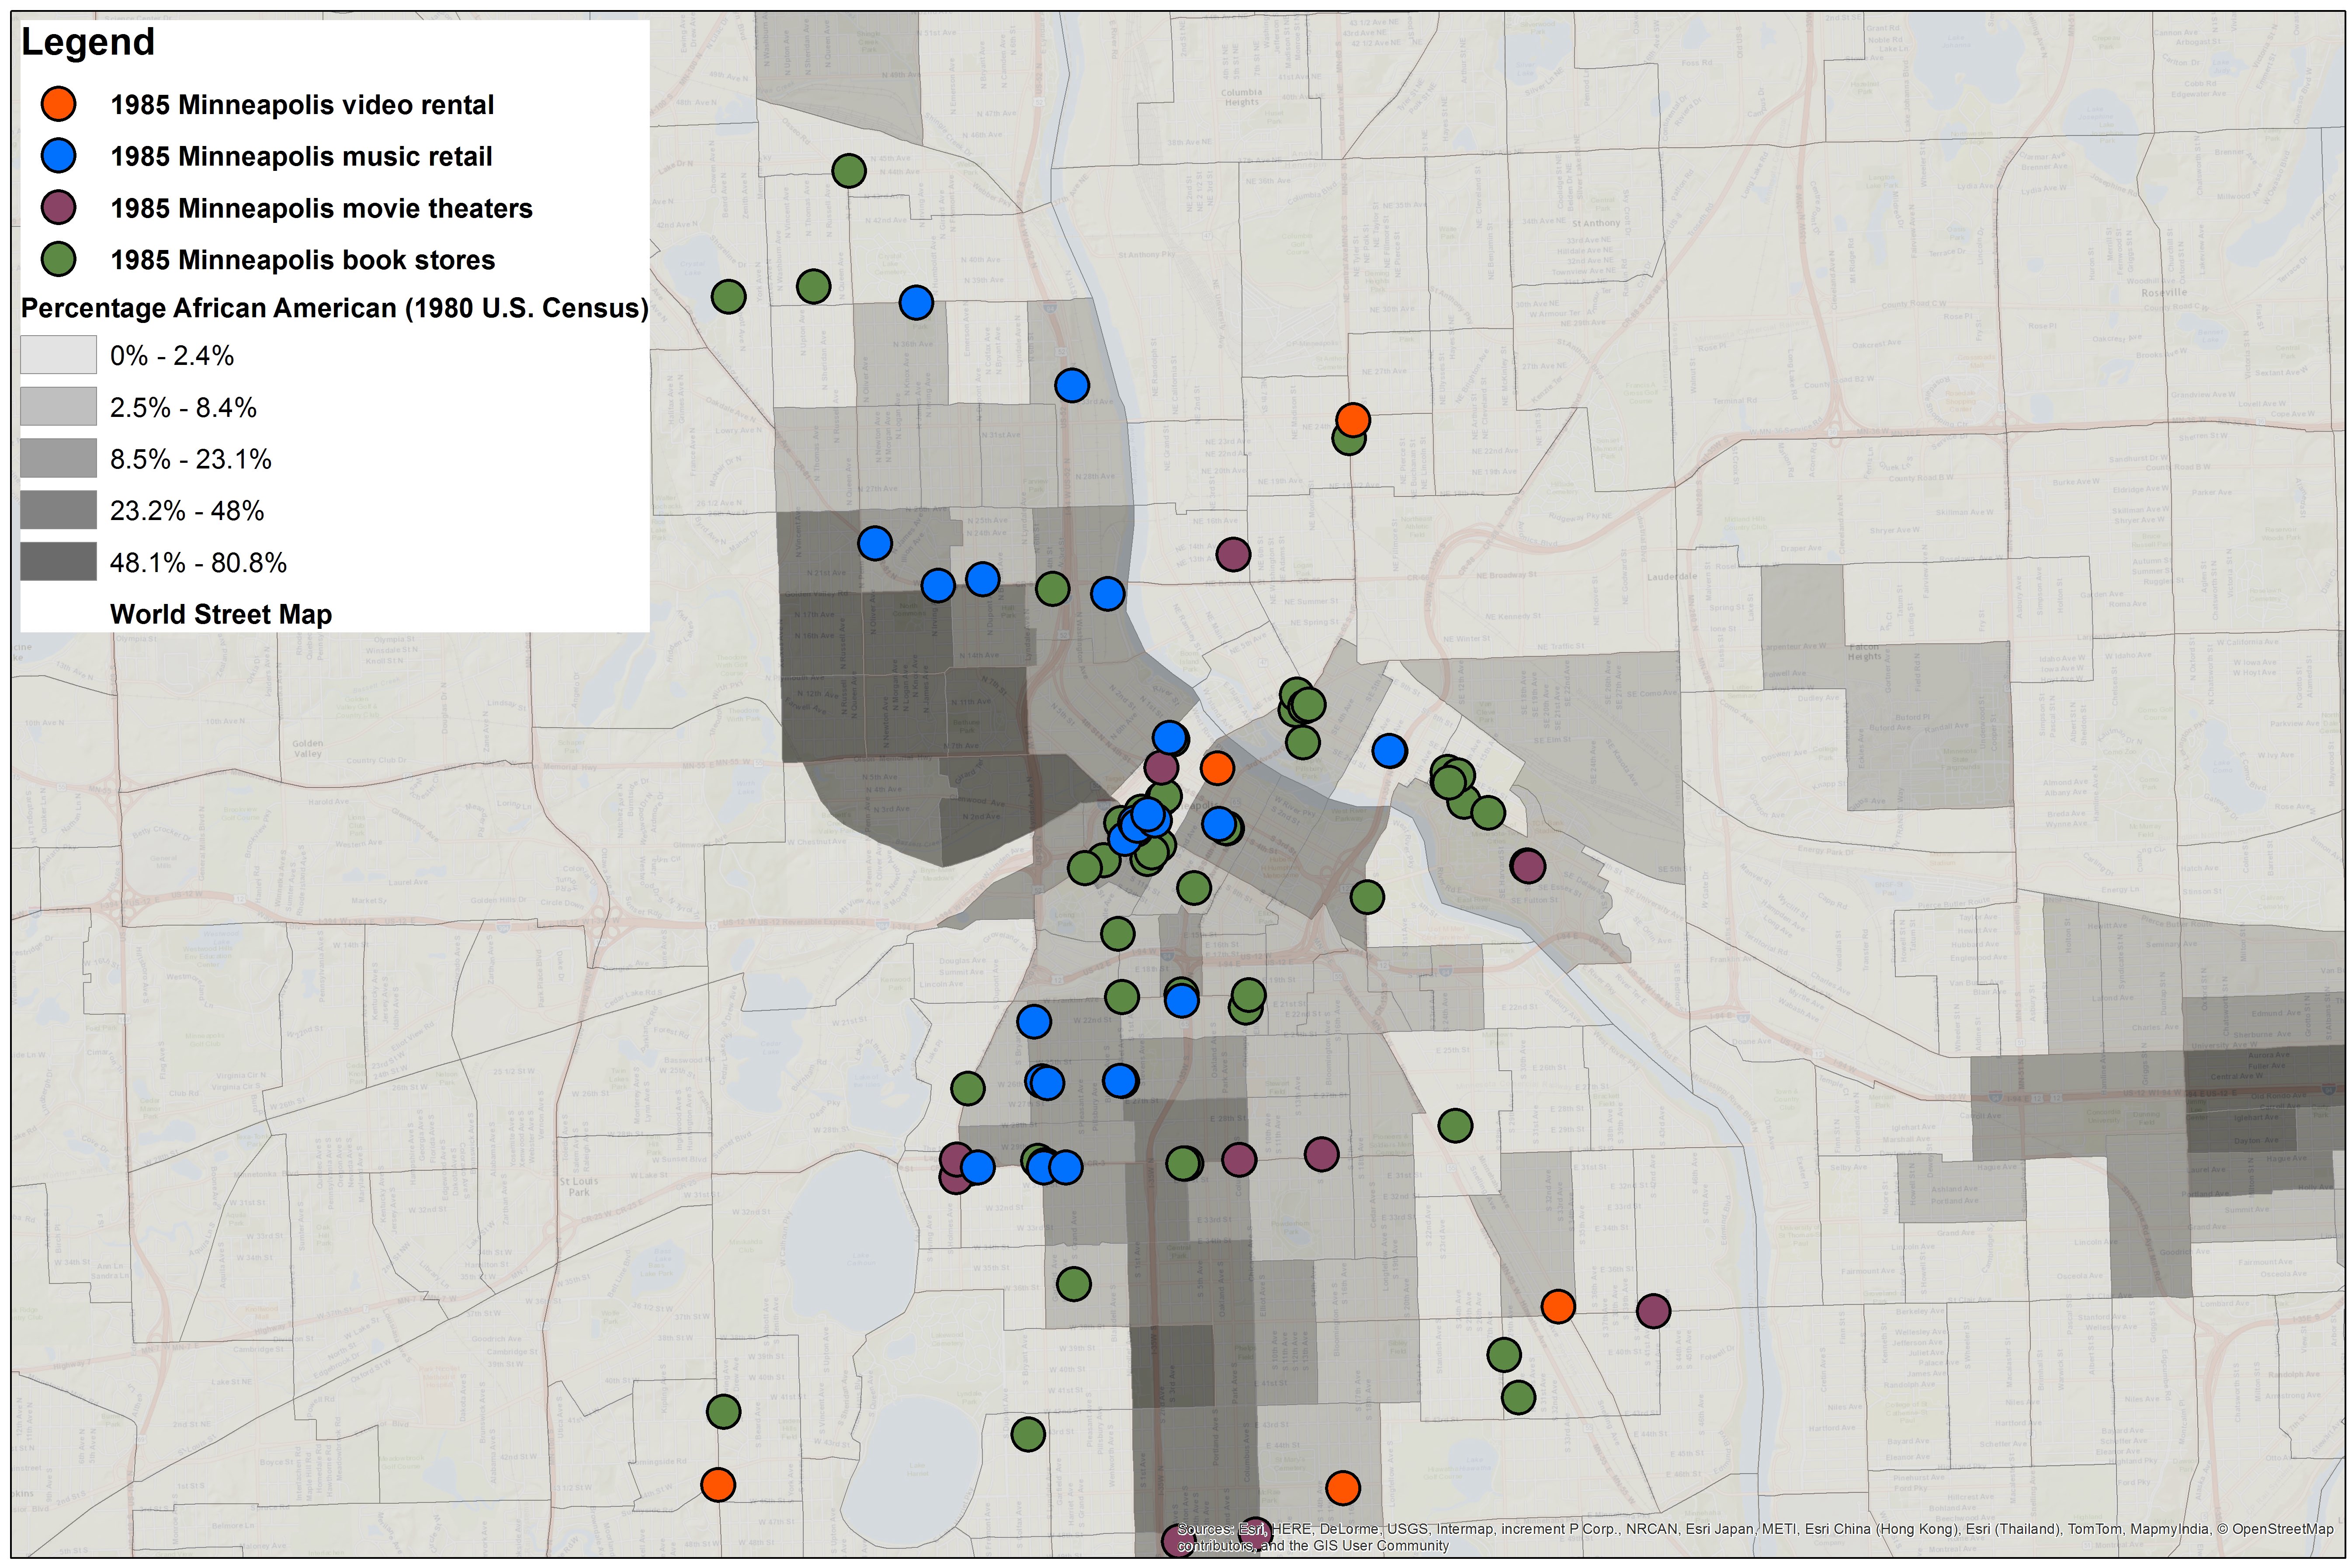Click the green book stores legend symbol
Image resolution: width=2352 pixels, height=1568 pixels.
point(59,260)
